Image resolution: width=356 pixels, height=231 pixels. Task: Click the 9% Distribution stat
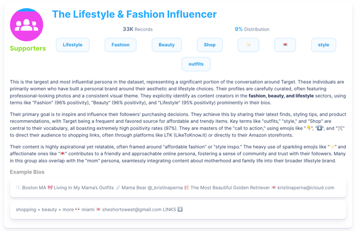[x=252, y=29]
